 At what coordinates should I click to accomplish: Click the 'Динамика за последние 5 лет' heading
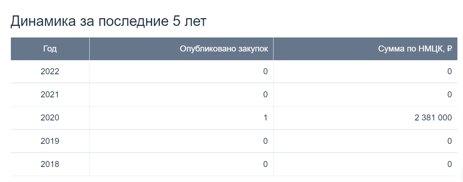[x=109, y=22]
